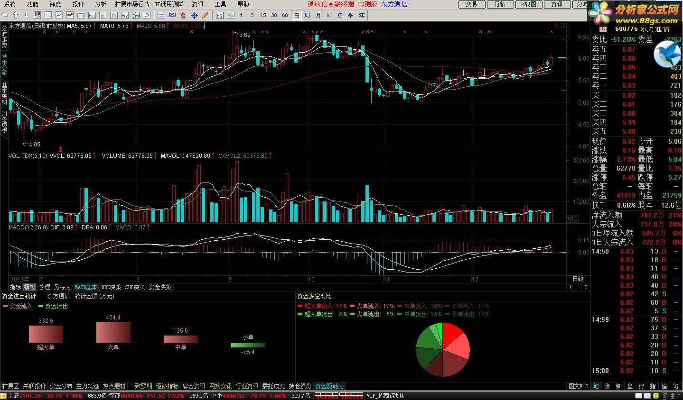The image size is (683, 400).
Task: Select the daily 日 period button
Action: 296,16
